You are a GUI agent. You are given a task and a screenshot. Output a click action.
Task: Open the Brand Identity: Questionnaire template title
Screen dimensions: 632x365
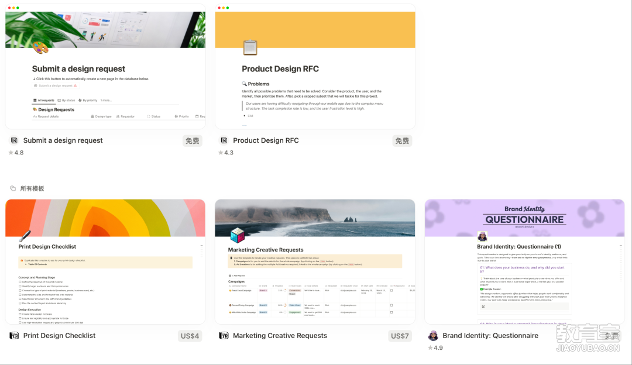click(x=490, y=336)
